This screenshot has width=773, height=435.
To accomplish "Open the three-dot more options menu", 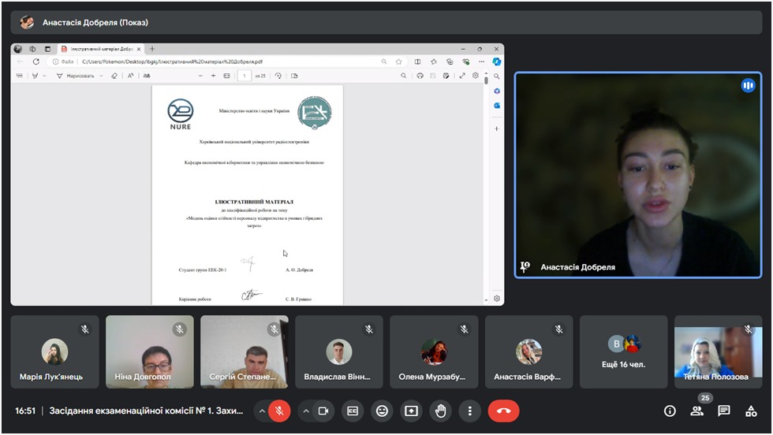I will (x=470, y=411).
